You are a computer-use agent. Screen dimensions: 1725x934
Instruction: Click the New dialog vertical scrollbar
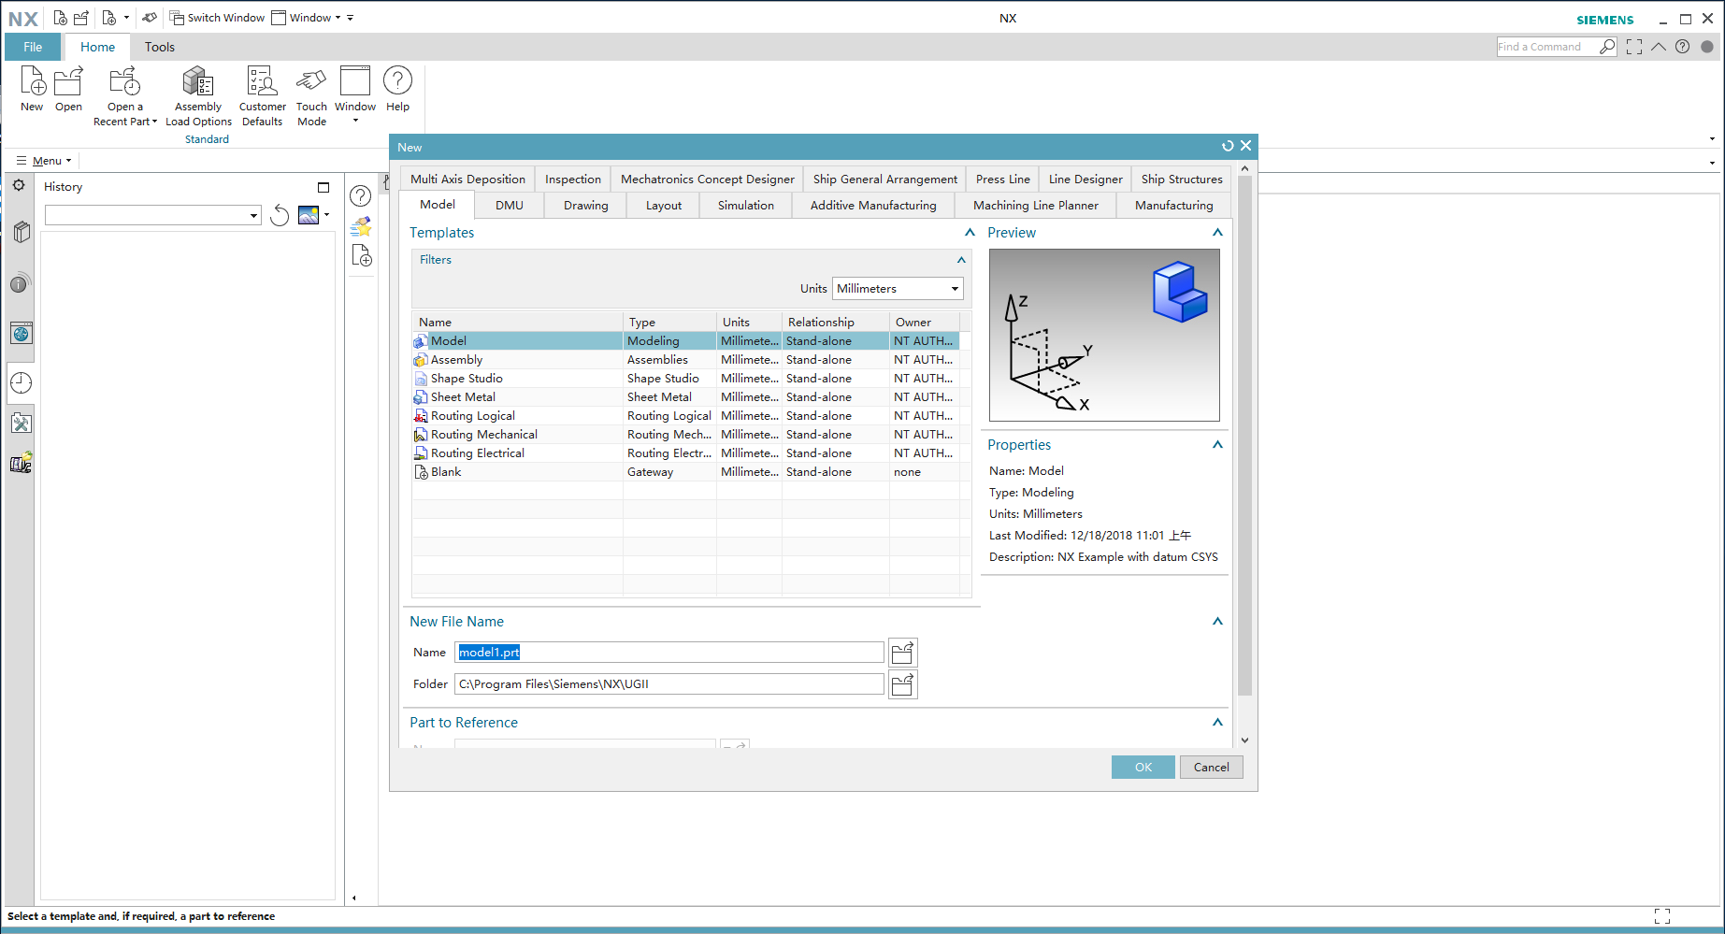(1244, 436)
